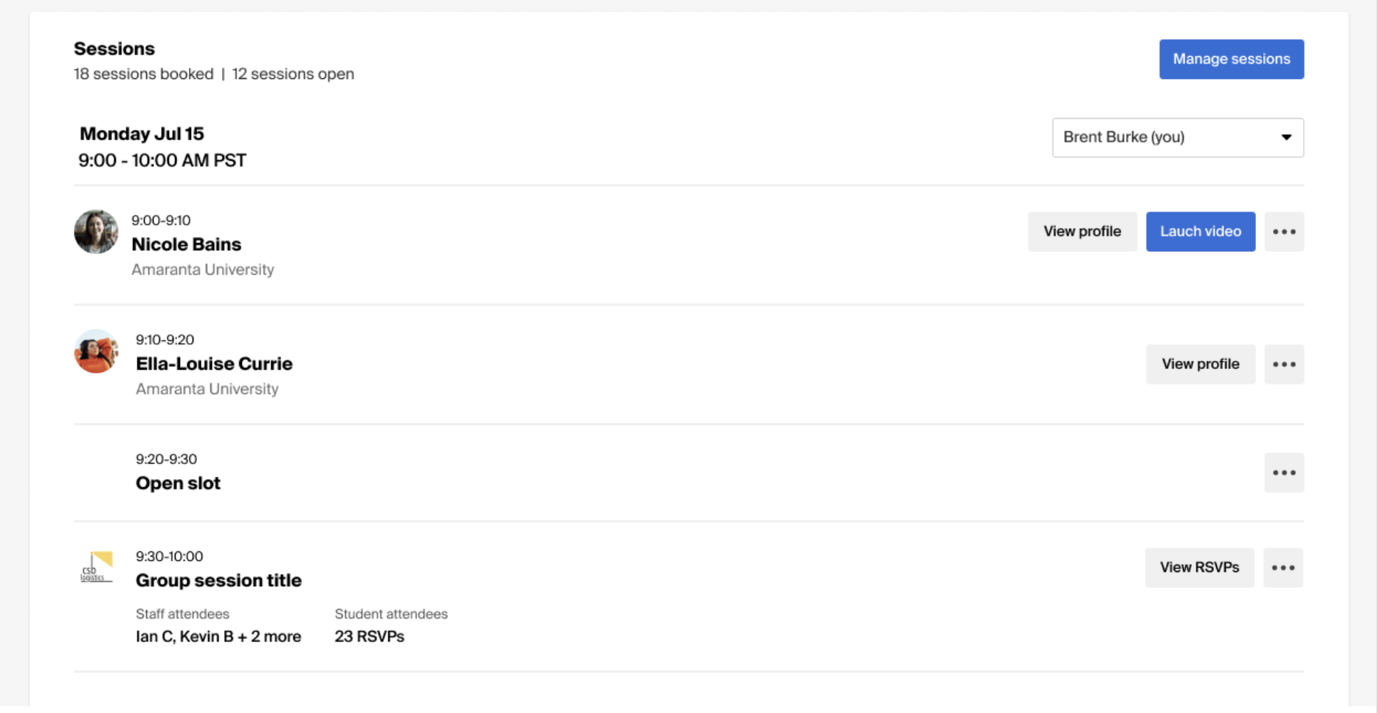Click three-dot menu for Open slot
This screenshot has width=1377, height=713.
1283,472
